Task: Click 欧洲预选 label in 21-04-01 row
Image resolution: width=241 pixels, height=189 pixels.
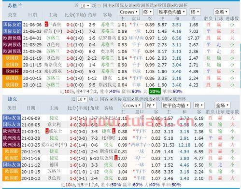Action: click(x=12, y=38)
